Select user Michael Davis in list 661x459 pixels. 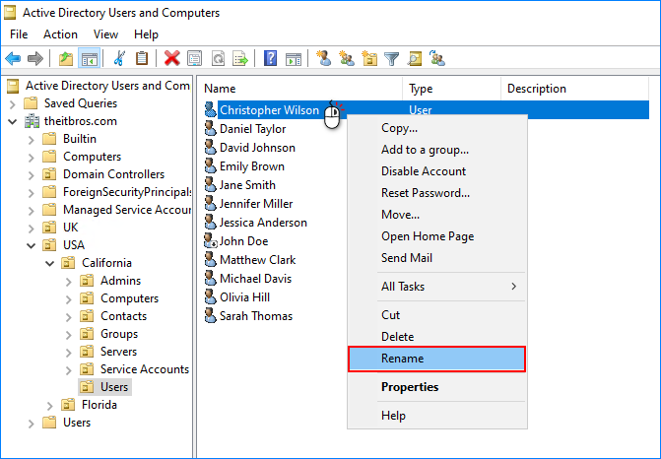click(255, 279)
